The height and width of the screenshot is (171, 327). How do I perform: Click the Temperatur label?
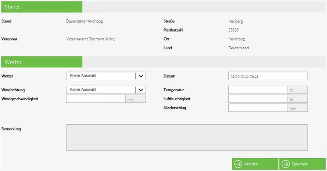tap(173, 90)
